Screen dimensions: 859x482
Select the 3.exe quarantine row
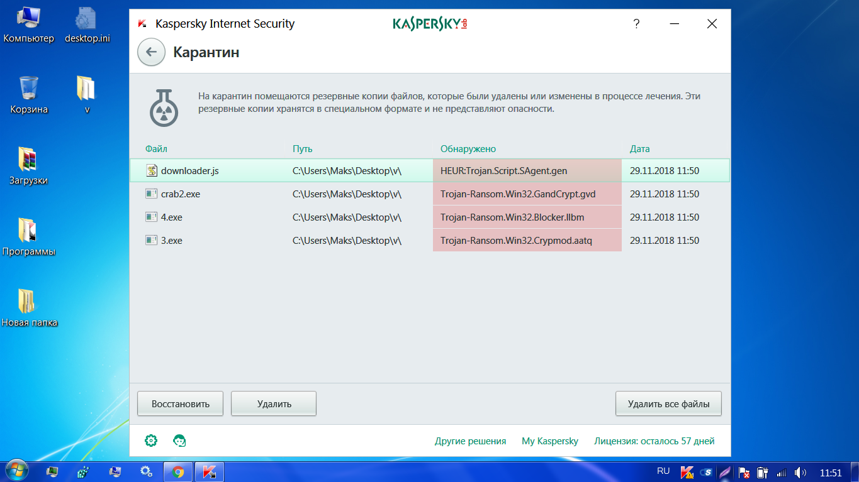pyautogui.click(x=430, y=241)
